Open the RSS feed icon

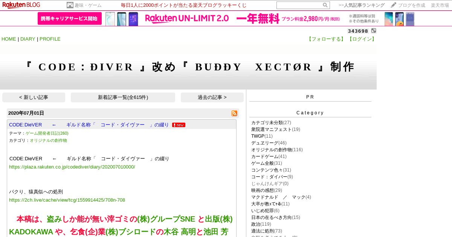[234, 113]
